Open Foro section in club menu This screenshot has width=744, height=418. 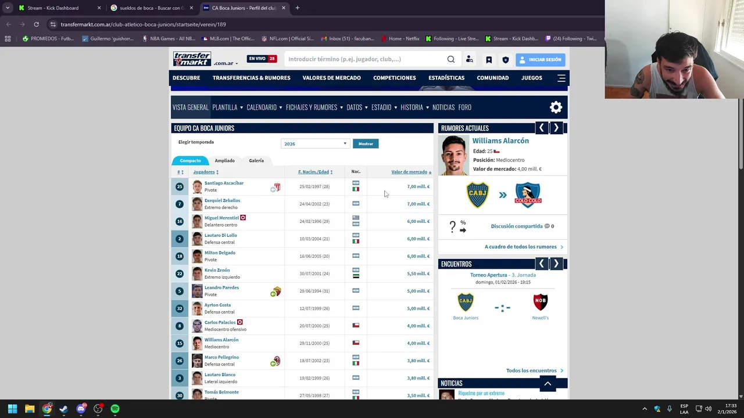464,107
